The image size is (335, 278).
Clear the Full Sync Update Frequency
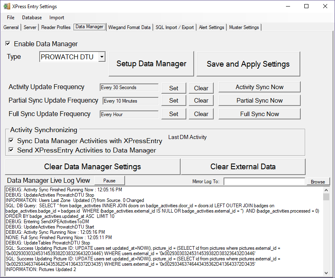(x=201, y=114)
